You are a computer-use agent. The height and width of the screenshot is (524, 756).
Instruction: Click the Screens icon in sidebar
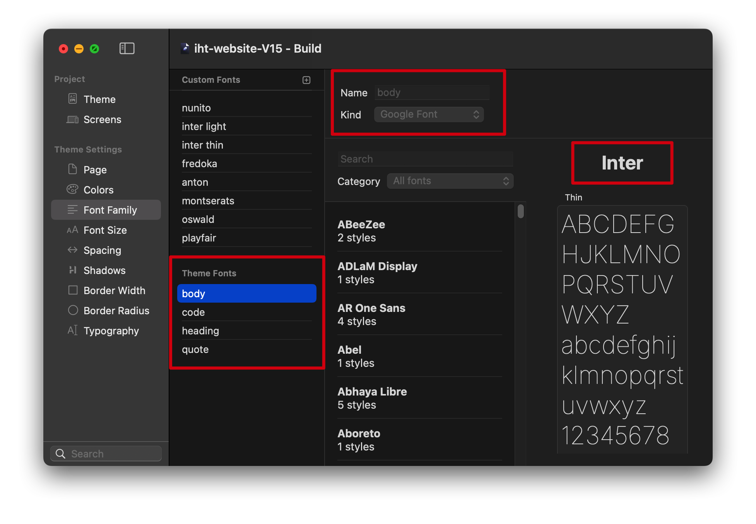click(73, 120)
